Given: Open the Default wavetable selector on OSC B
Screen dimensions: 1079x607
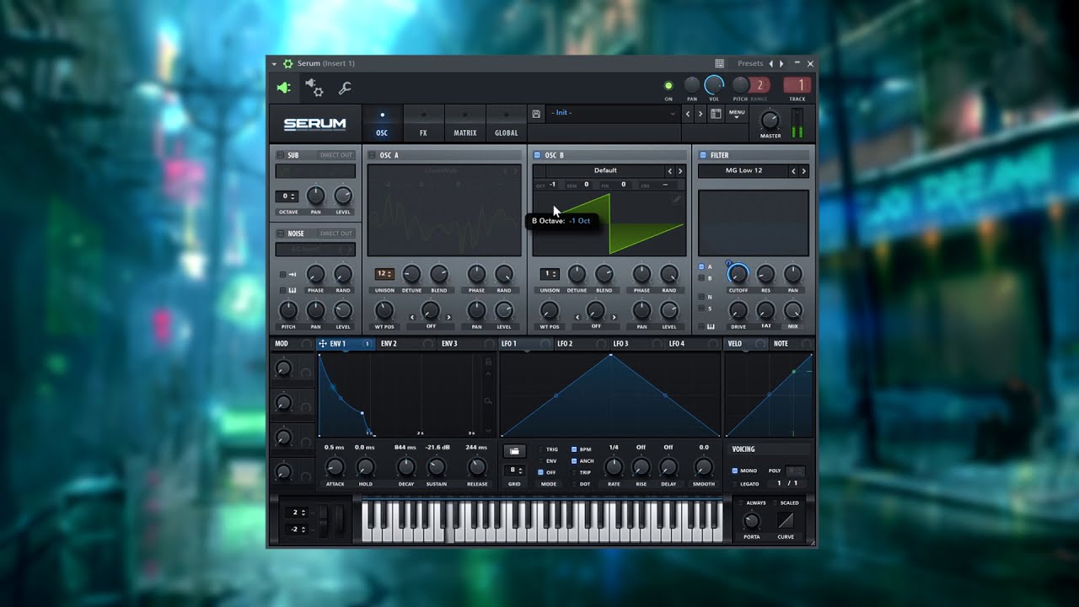Looking at the screenshot, I should [x=605, y=170].
